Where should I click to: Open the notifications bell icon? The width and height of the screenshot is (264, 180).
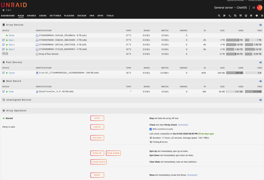pyautogui.click(x=262, y=16)
